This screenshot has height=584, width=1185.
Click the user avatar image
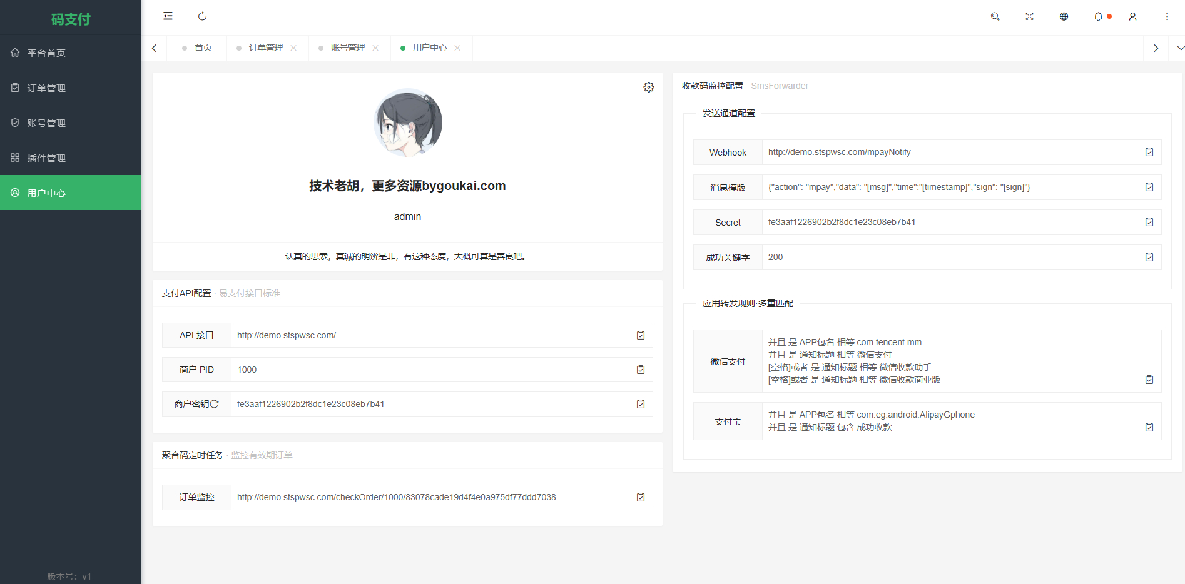(x=408, y=123)
